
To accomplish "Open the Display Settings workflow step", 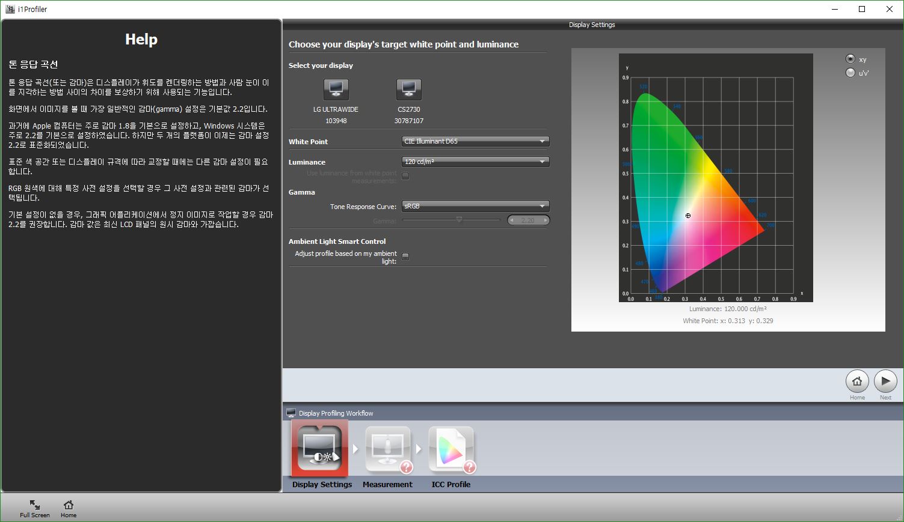I will click(320, 449).
